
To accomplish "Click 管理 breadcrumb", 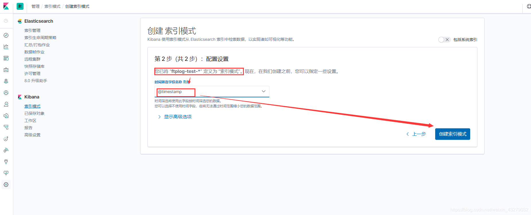I will [36, 6].
